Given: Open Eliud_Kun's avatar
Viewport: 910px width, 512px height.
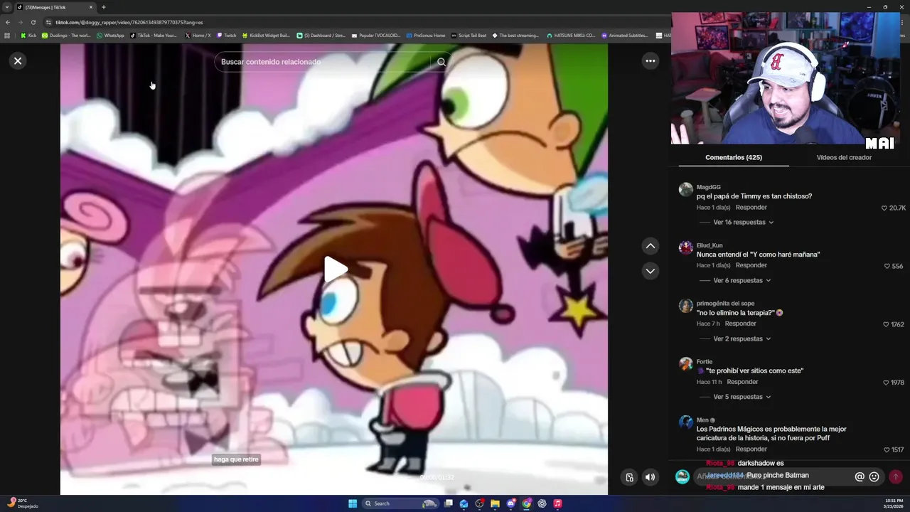Looking at the screenshot, I should click(x=685, y=247).
